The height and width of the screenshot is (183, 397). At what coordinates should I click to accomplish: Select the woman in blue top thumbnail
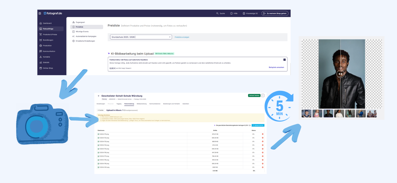[x=361, y=113]
